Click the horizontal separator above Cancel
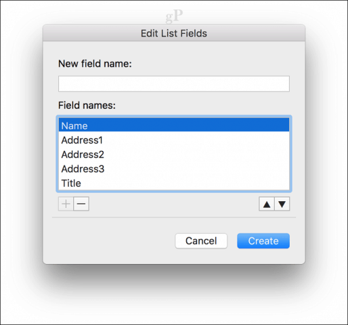348x325 pixels. tap(174, 217)
